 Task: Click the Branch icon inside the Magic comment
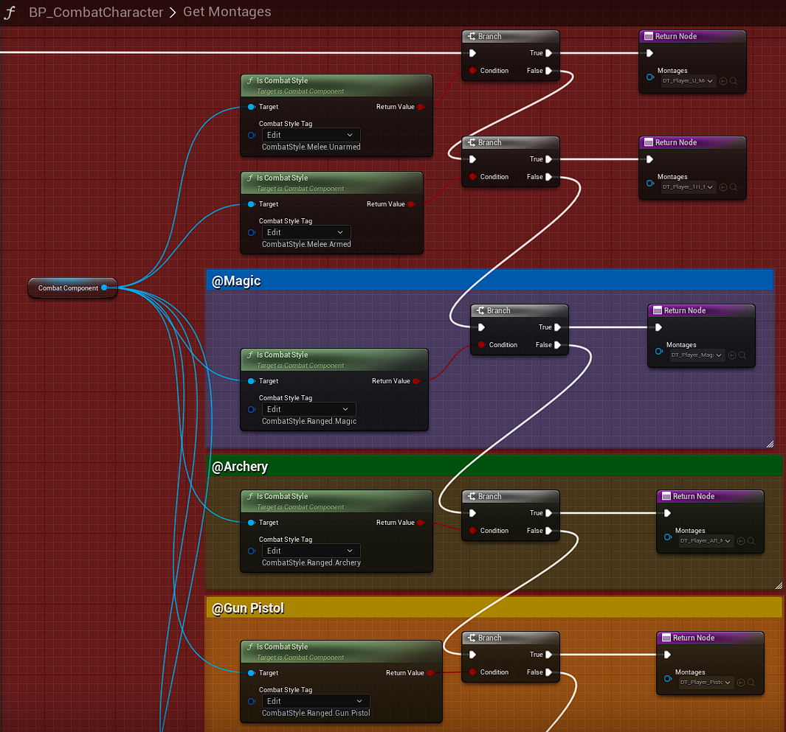(480, 311)
